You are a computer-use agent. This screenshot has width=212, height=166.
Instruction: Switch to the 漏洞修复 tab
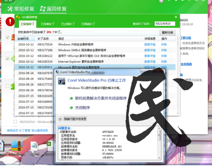[53, 9]
